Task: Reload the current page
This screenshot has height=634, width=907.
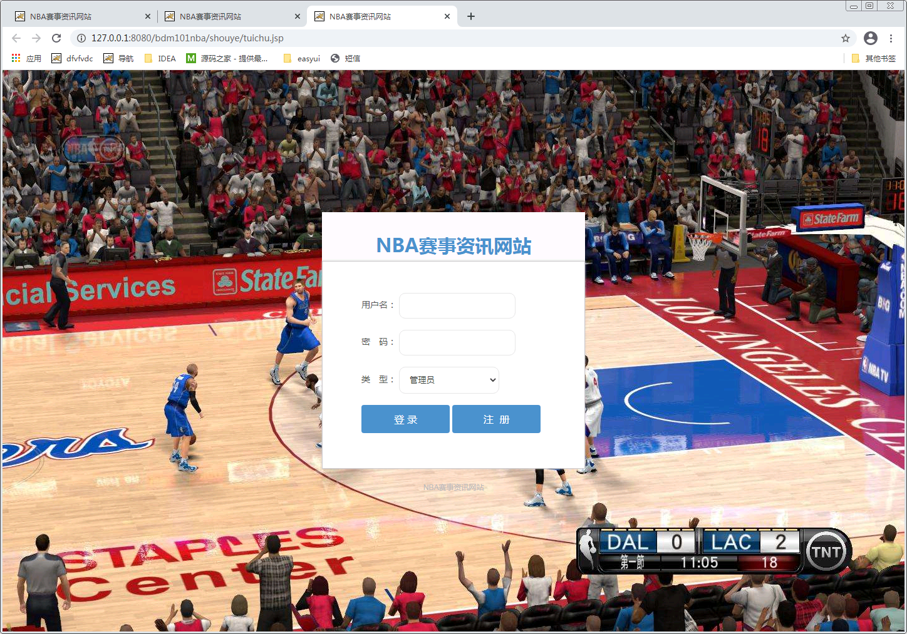Action: coord(56,38)
